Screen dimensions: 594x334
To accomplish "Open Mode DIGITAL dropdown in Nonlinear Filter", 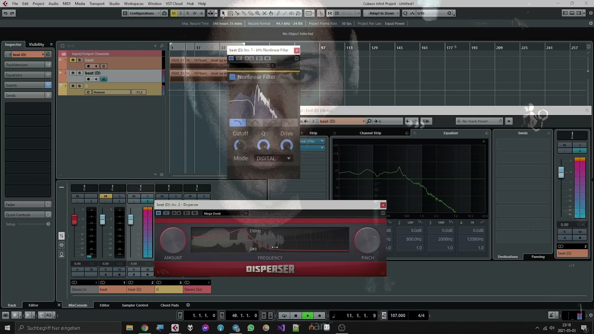I will click(x=274, y=158).
